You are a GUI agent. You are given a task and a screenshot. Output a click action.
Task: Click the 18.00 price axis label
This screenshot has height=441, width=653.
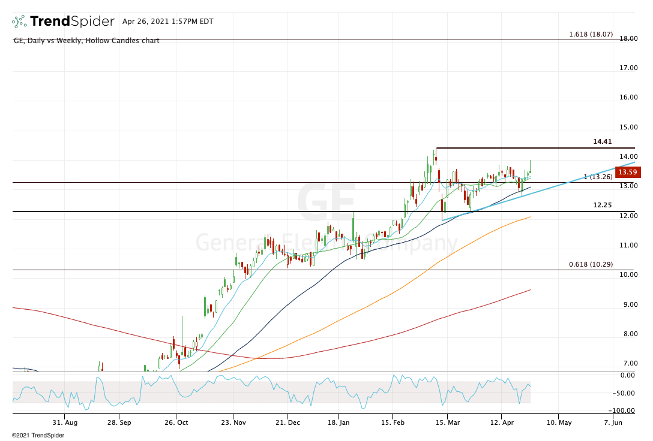(628, 39)
